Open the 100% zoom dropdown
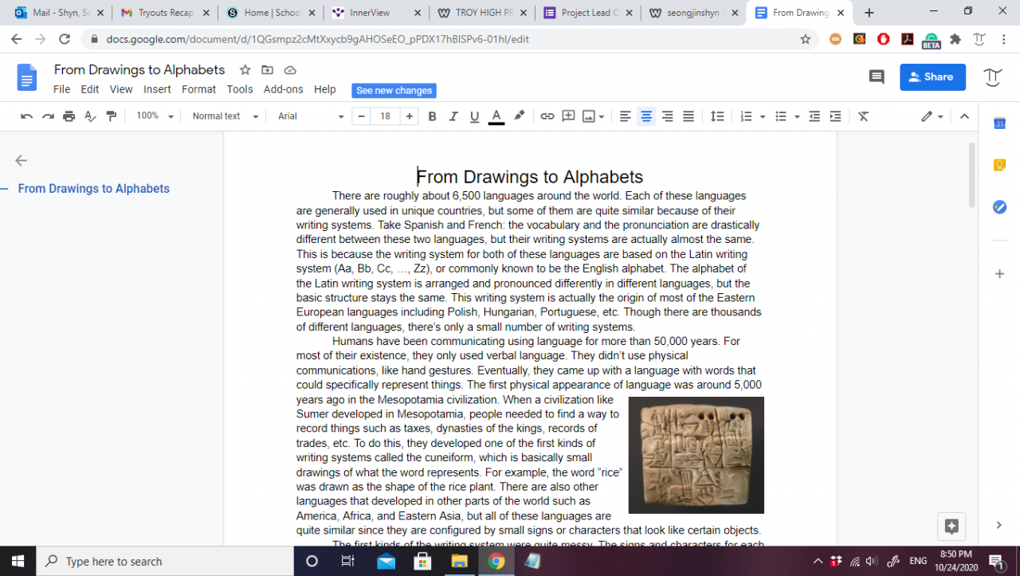 (155, 116)
